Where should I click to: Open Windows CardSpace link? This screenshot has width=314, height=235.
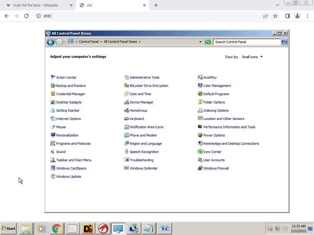pos(71,168)
